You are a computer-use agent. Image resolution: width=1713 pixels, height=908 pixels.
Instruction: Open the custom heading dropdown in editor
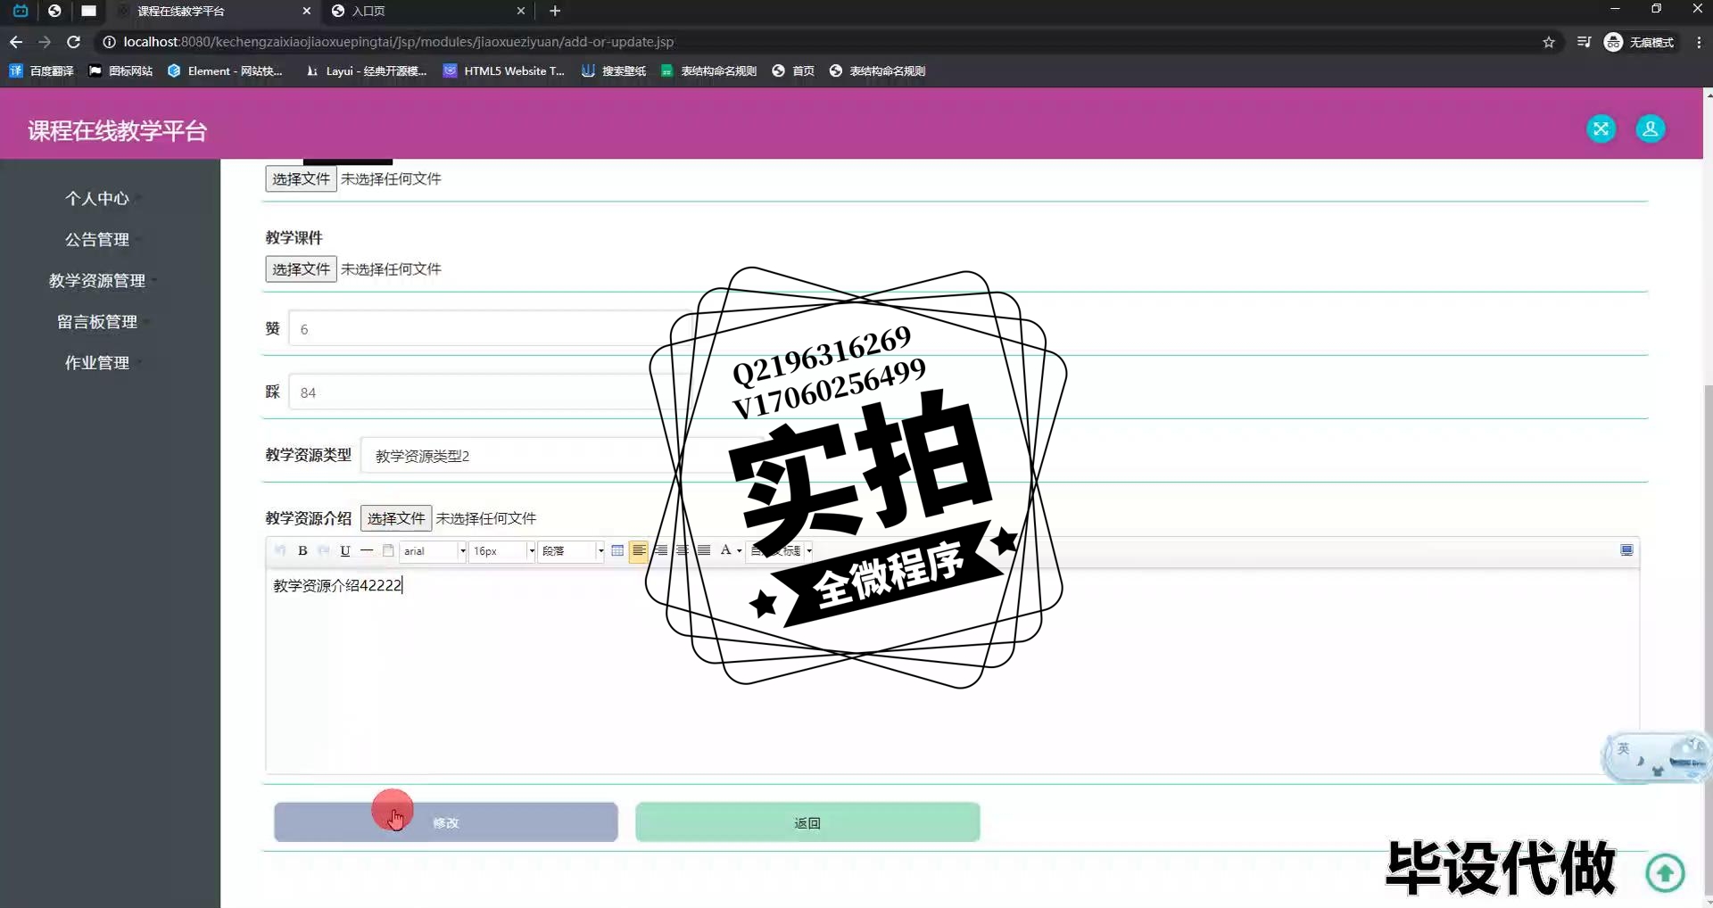781,551
